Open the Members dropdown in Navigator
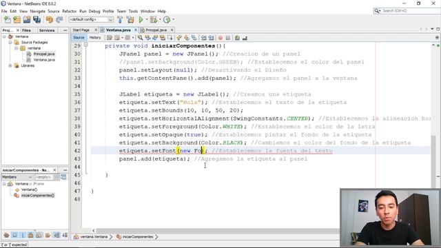Screen dimensions: 441x248 [17, 177]
